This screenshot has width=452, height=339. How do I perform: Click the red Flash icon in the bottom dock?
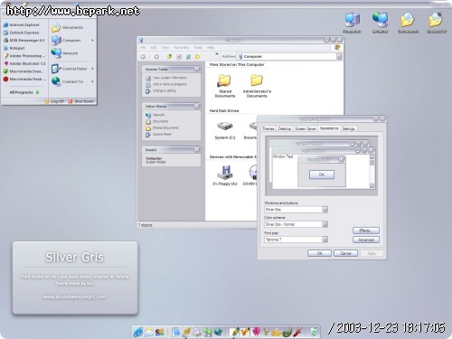point(297,332)
